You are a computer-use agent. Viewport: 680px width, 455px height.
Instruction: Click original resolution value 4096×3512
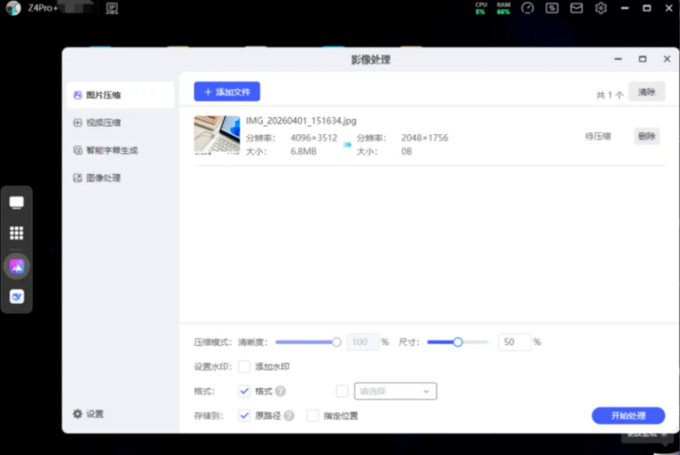[x=314, y=138]
